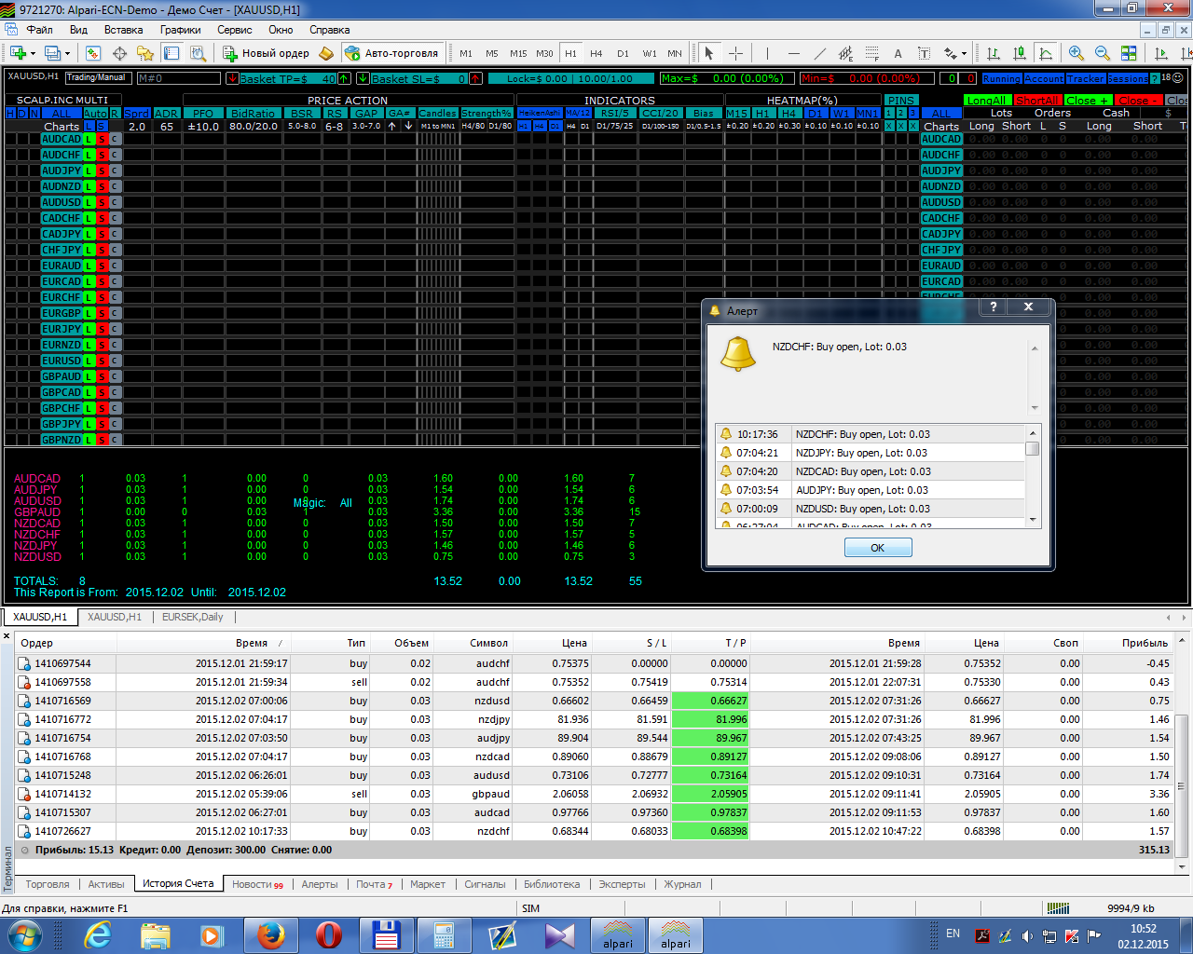Click the M#0 magic number field
This screenshot has height=954, width=1193.
click(179, 78)
